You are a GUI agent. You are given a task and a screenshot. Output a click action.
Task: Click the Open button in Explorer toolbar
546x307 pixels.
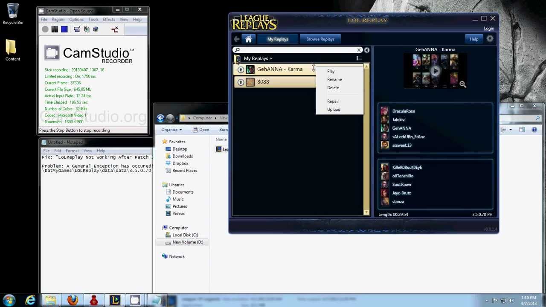pyautogui.click(x=201, y=130)
